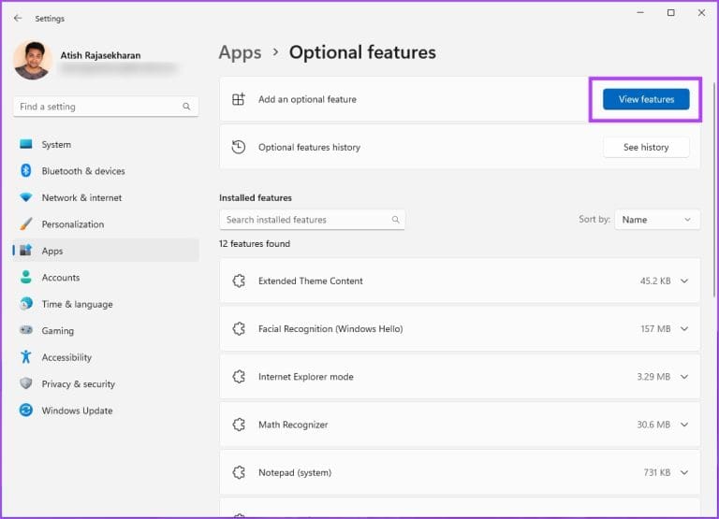719x519 pixels.
Task: Click the Network & internet wifi icon
Action: click(x=25, y=198)
